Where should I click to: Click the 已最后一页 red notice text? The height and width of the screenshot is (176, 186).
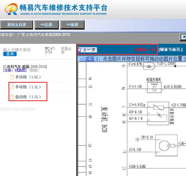click(145, 49)
